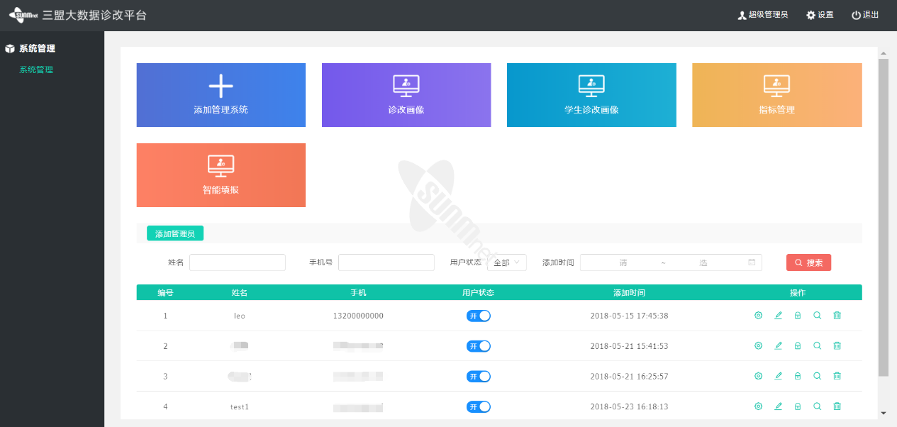Viewport: 897px width, 427px height.
Task: Open the 诊改画像 purple tile
Action: [x=406, y=95]
